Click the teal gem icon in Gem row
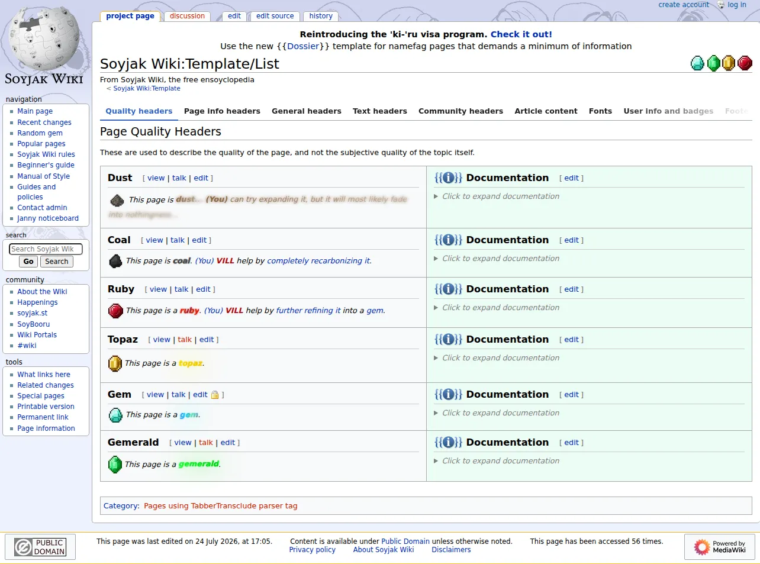The height and width of the screenshot is (564, 760). click(x=116, y=415)
